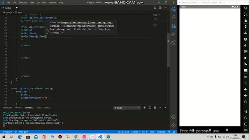Open the Extensions view
249x140 pixels.
point(174,42)
